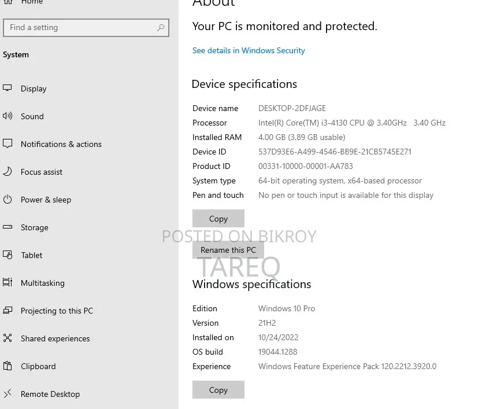Viewport: 478px width, 409px height.
Task: Click the Device ID value 537D93E6-A499-4546-BB9E-21CB5745E271
Action: [335, 152]
